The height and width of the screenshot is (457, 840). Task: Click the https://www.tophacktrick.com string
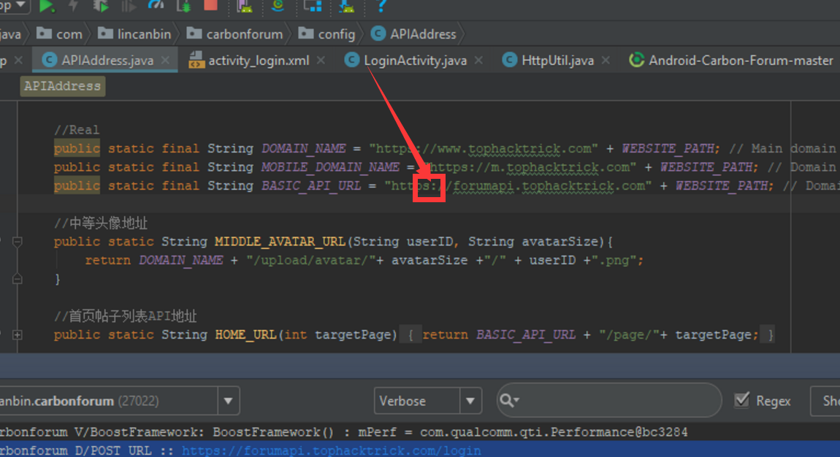(484, 149)
